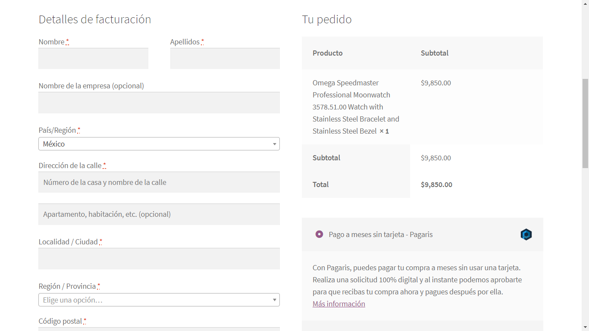The height and width of the screenshot is (331, 589).
Task: Click the 'Dirección de la calle' label
Action: point(70,165)
